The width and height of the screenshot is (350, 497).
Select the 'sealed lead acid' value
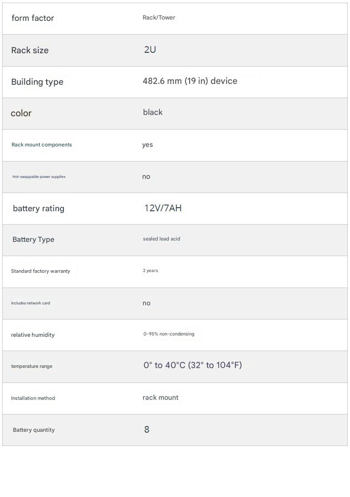[161, 239]
